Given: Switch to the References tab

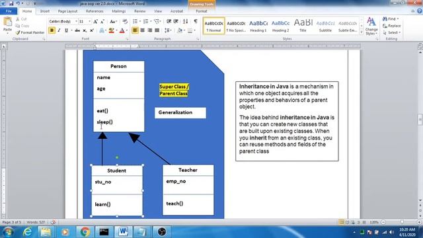Looking at the screenshot, I should coord(95,11).
